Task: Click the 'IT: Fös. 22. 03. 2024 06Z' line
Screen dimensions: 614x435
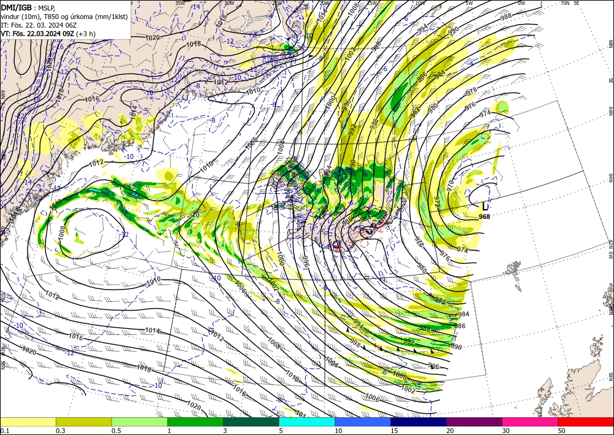Action: pyautogui.click(x=39, y=25)
